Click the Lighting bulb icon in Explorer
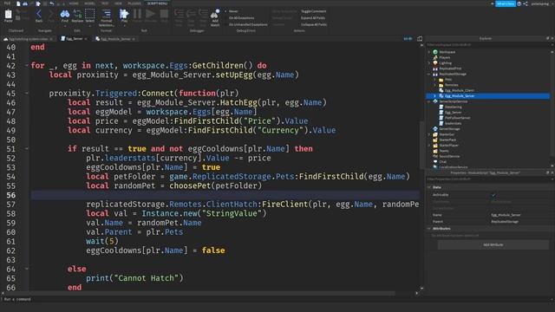 click(435, 63)
